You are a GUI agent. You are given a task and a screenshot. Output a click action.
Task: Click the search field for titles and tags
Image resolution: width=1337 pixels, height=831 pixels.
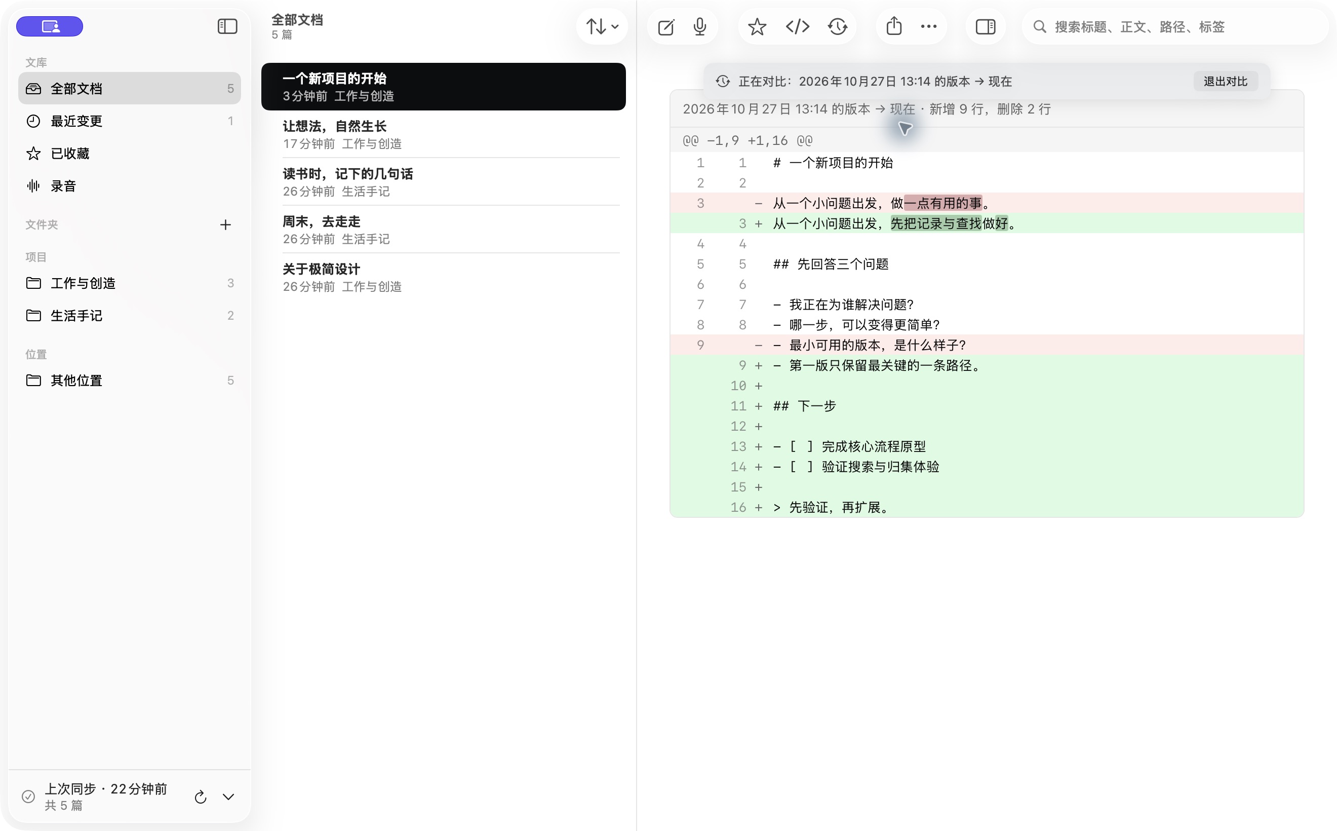[1174, 26]
